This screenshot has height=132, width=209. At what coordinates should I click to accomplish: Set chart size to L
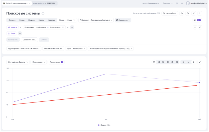coord(194,62)
